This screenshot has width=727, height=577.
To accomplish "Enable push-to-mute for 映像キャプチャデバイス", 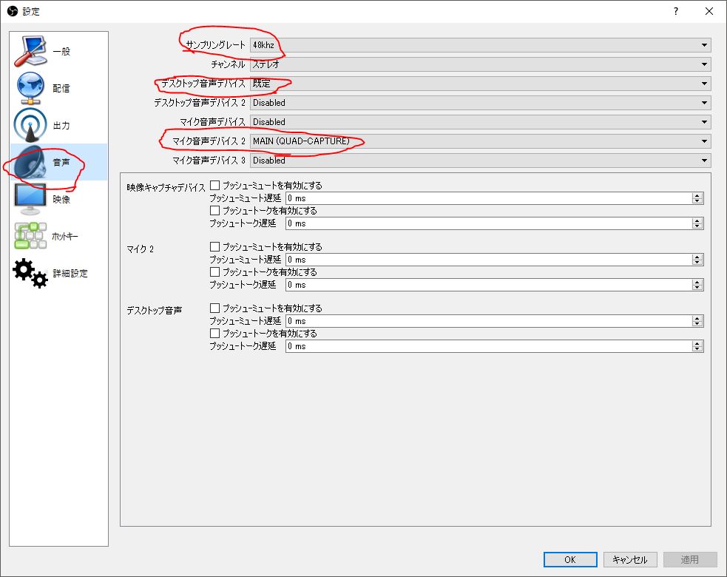I will click(x=214, y=185).
